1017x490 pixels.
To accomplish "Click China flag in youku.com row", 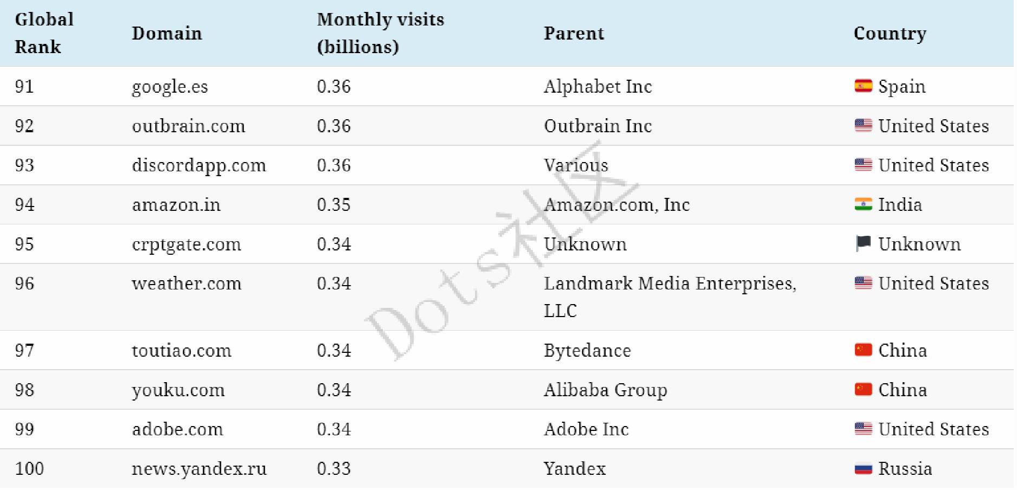I will pos(863,390).
